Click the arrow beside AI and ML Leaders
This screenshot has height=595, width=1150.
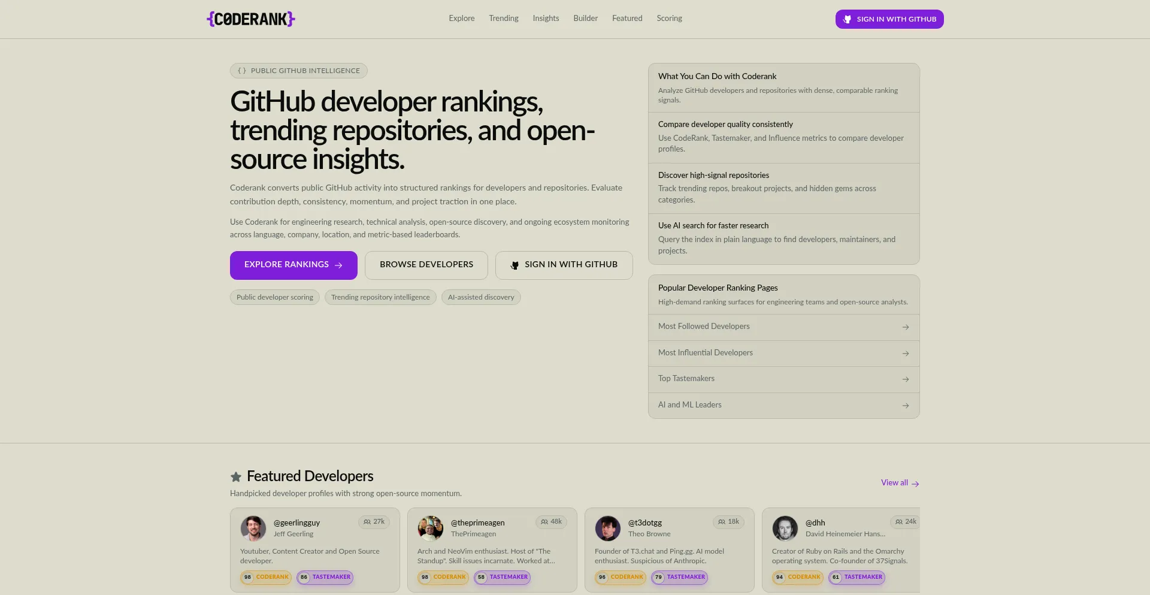coord(906,406)
